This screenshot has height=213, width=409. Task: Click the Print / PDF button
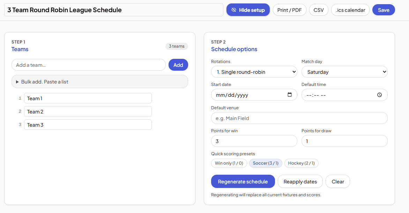pos(290,10)
